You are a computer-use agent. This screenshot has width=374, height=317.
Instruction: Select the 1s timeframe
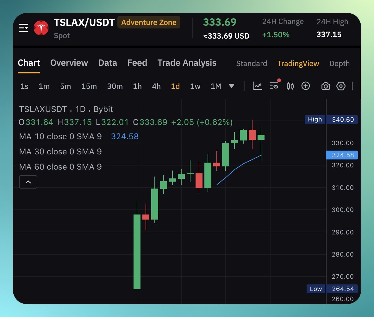[24, 86]
